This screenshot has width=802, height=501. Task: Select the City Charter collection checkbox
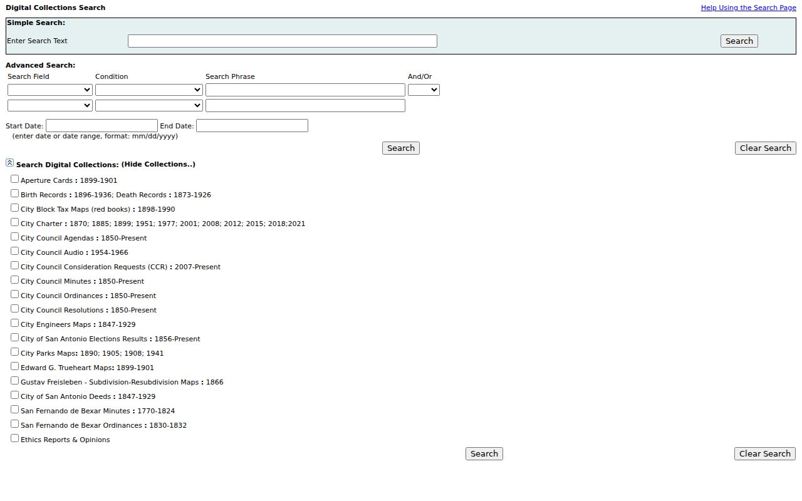point(14,222)
